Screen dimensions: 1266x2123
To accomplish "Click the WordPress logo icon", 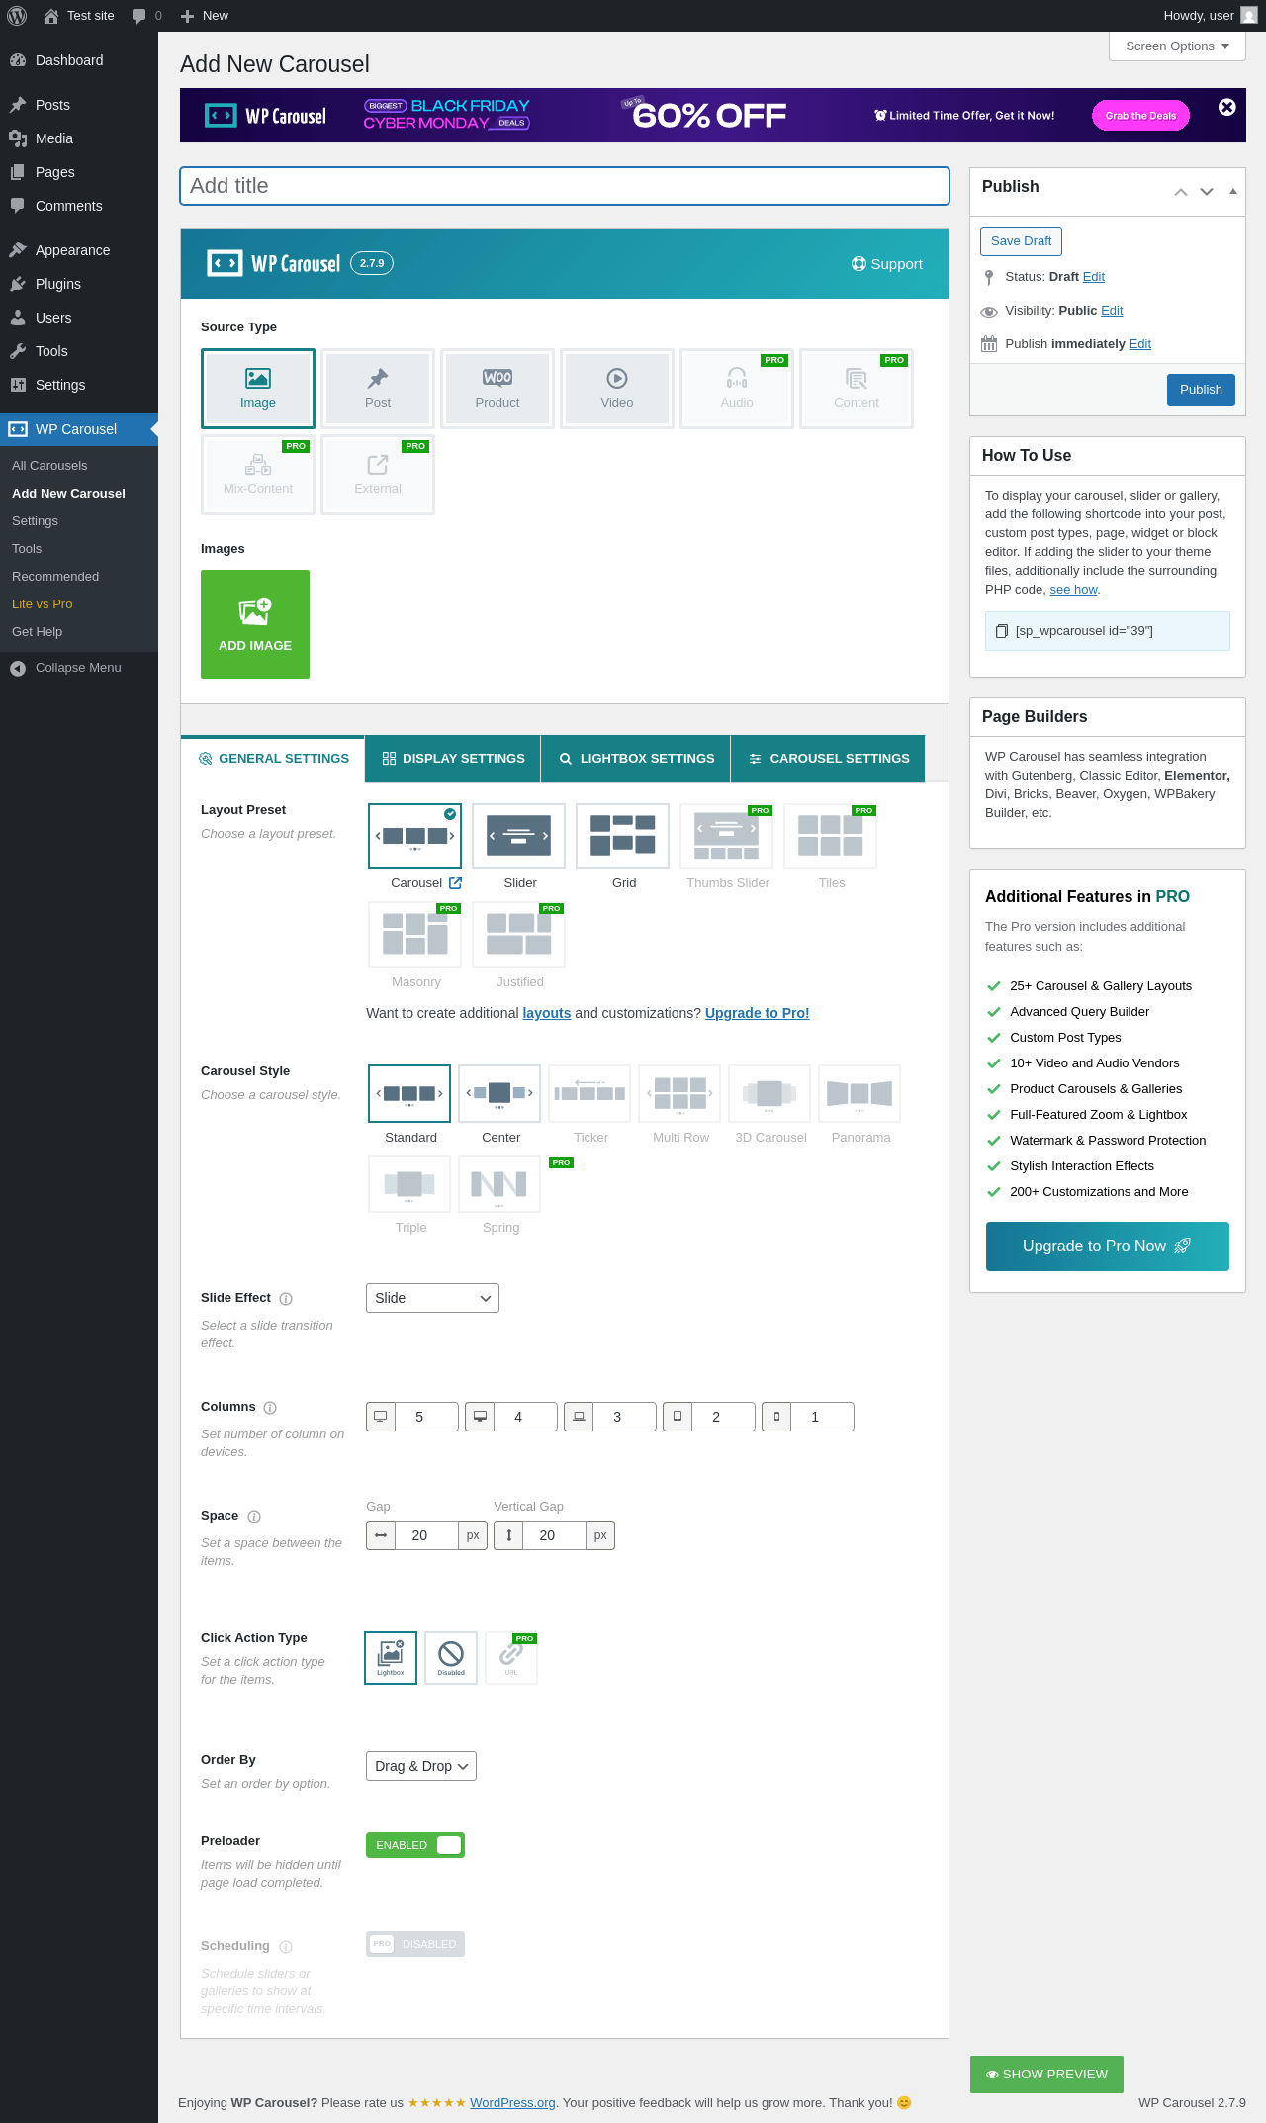I will tap(17, 16).
